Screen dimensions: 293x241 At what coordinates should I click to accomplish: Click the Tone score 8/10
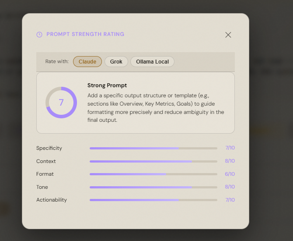(230, 187)
